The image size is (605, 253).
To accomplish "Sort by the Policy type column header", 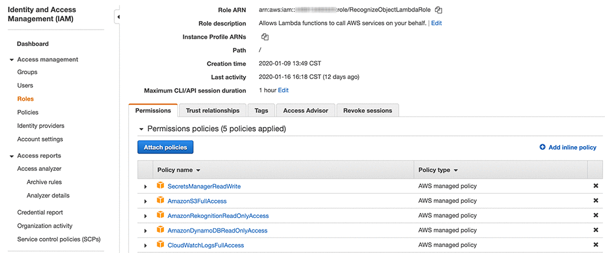I will (438, 170).
